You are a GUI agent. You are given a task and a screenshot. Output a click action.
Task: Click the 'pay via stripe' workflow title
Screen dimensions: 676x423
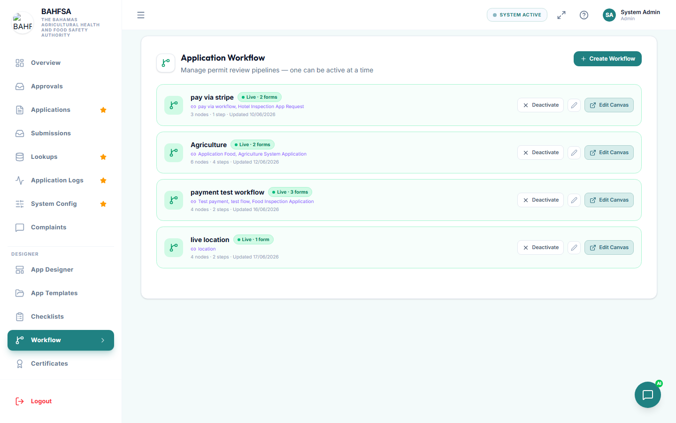pos(212,97)
